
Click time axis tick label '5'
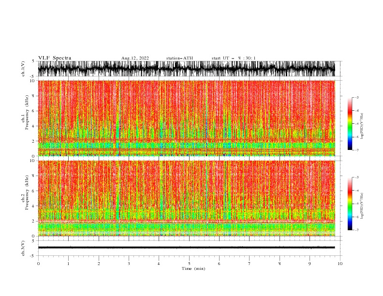tap(189, 264)
